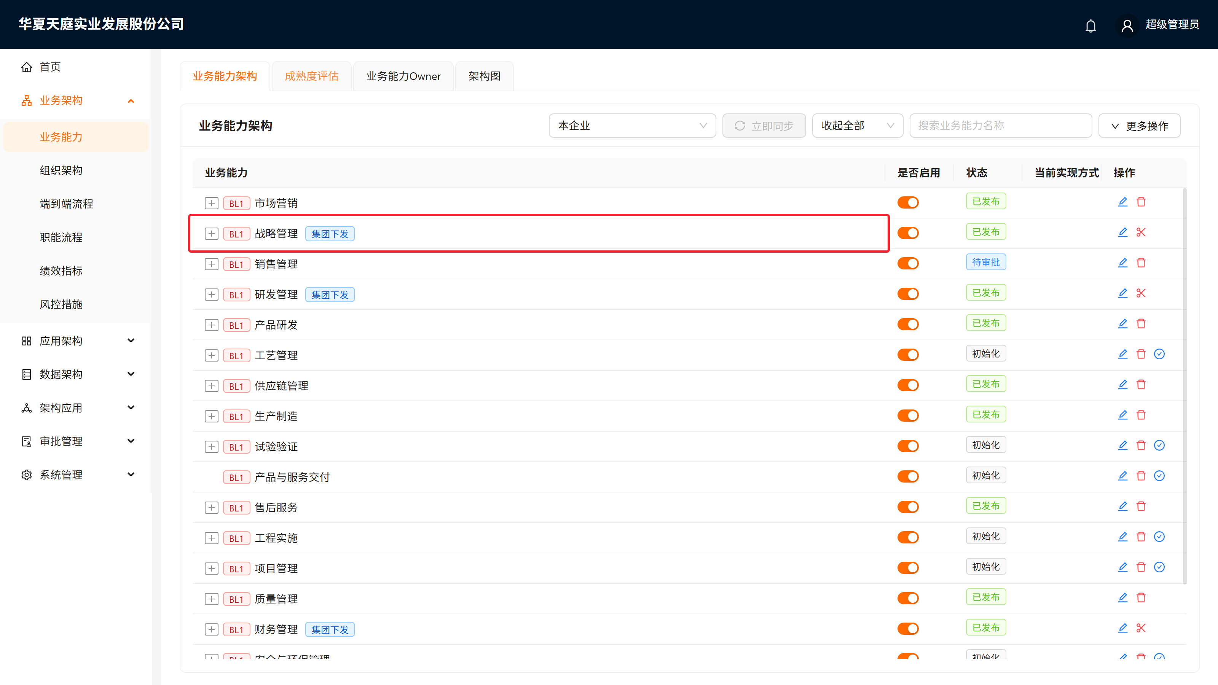
Task: Switch to 架构图 tab
Action: click(x=484, y=76)
